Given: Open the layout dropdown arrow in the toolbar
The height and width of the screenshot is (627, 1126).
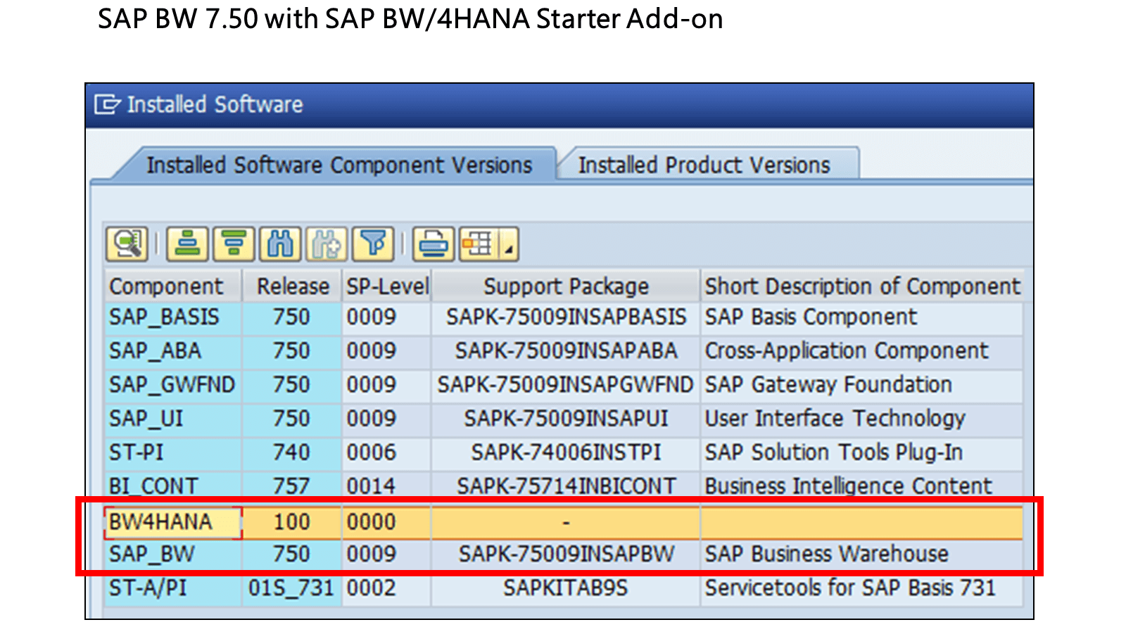Looking at the screenshot, I should pos(509,244).
